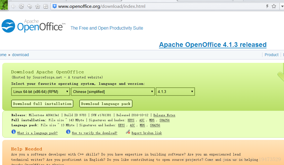Click the lightning bolt speed-mode icon
284x165 pixels.
tap(267, 6)
